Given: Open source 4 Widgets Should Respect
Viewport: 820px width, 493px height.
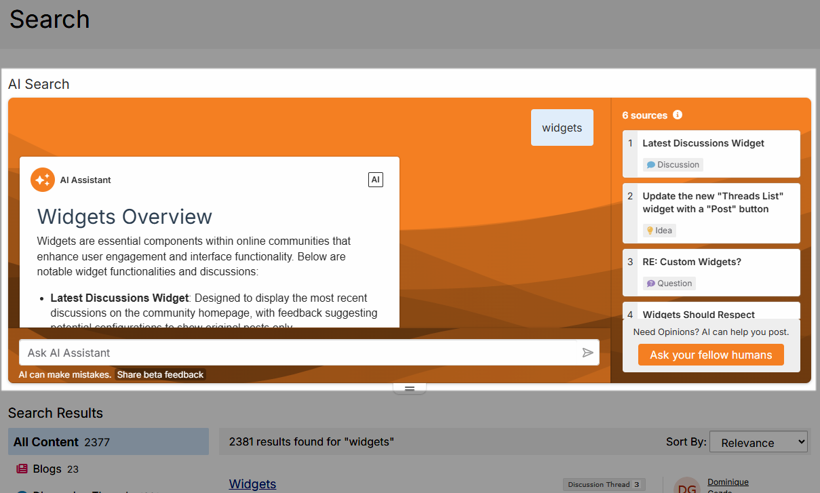Looking at the screenshot, I should point(711,311).
